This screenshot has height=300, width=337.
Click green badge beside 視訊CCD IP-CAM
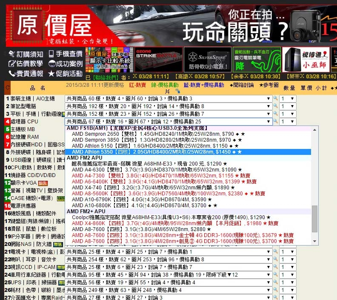(60, 268)
